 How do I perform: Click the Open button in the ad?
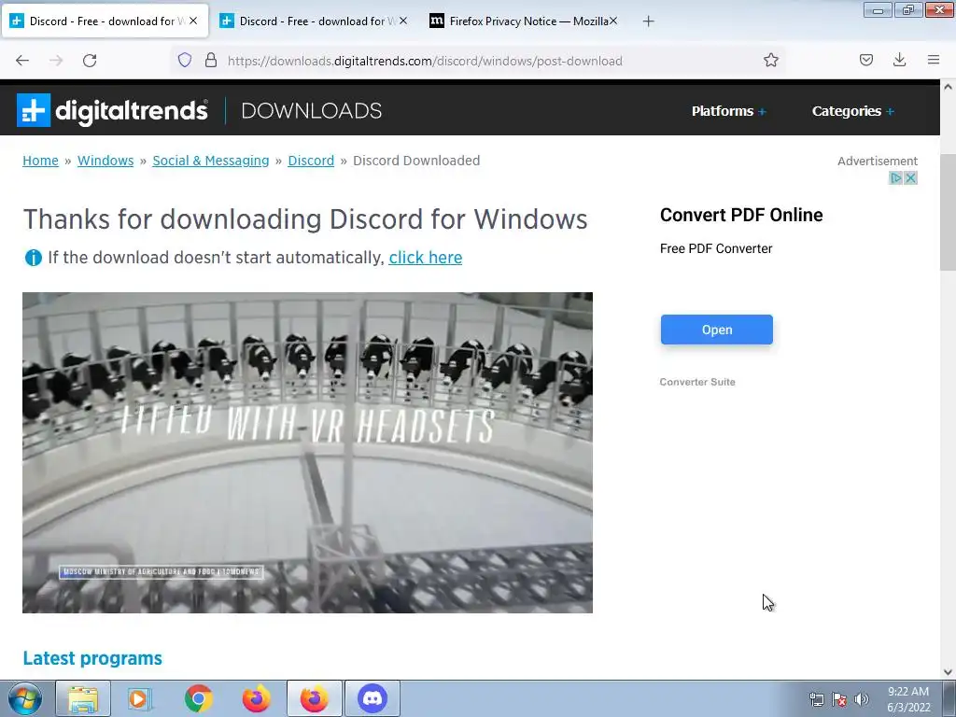click(x=716, y=330)
